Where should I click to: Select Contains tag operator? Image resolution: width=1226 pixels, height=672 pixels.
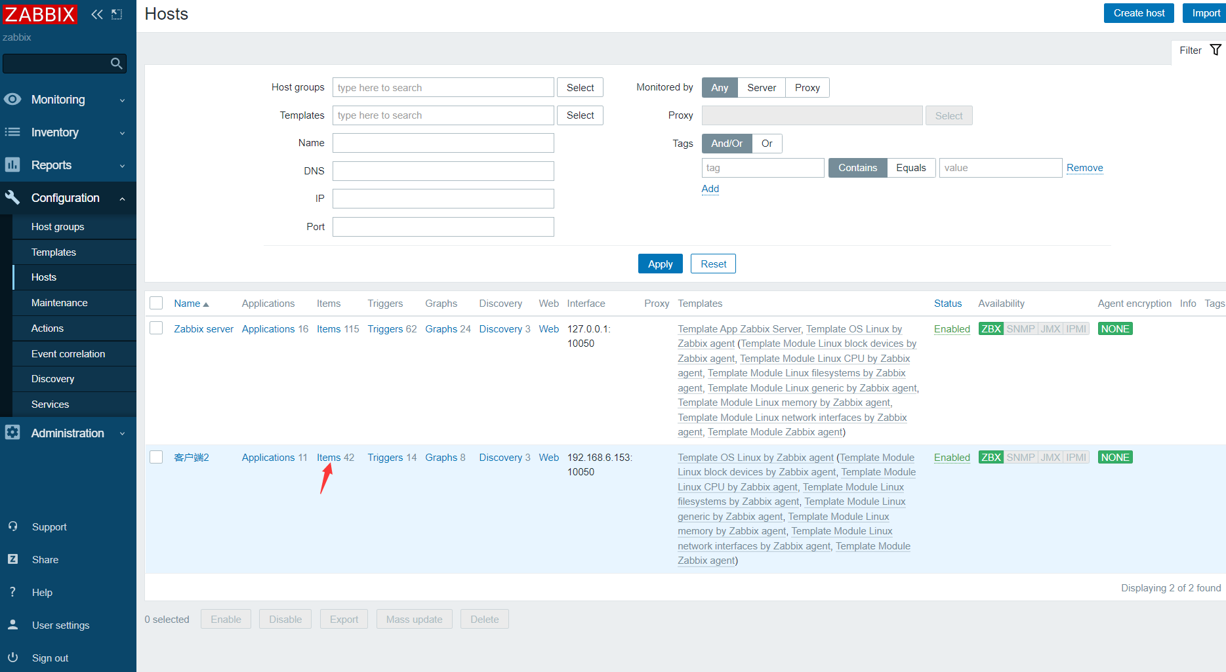[x=857, y=168]
